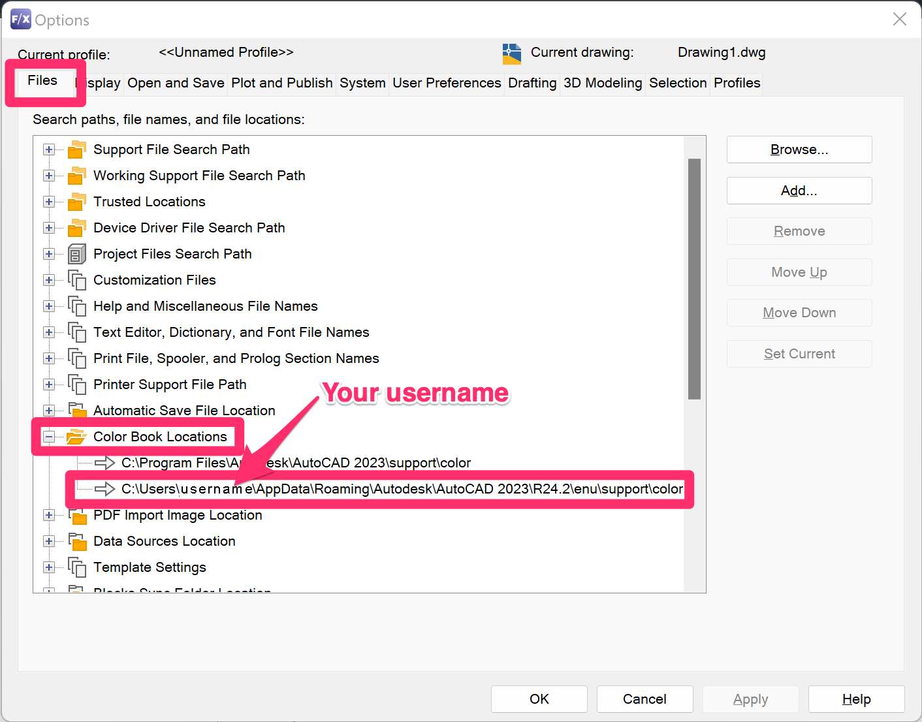Click the Browse... button
The width and height of the screenshot is (922, 722).
point(799,149)
